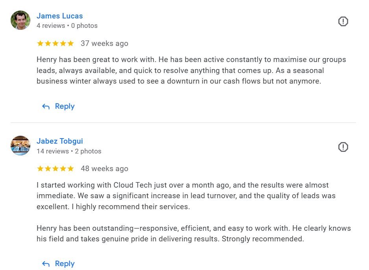
Task: Click the third star in James Lucas's rating
Action: point(55,44)
